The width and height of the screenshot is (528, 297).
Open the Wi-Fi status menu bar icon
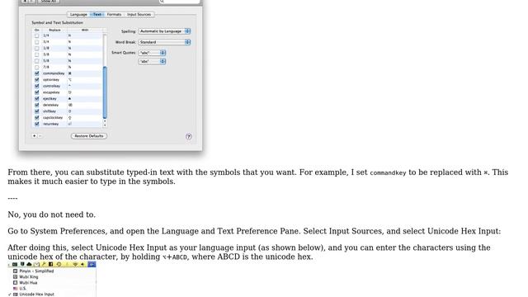tap(75, 264)
